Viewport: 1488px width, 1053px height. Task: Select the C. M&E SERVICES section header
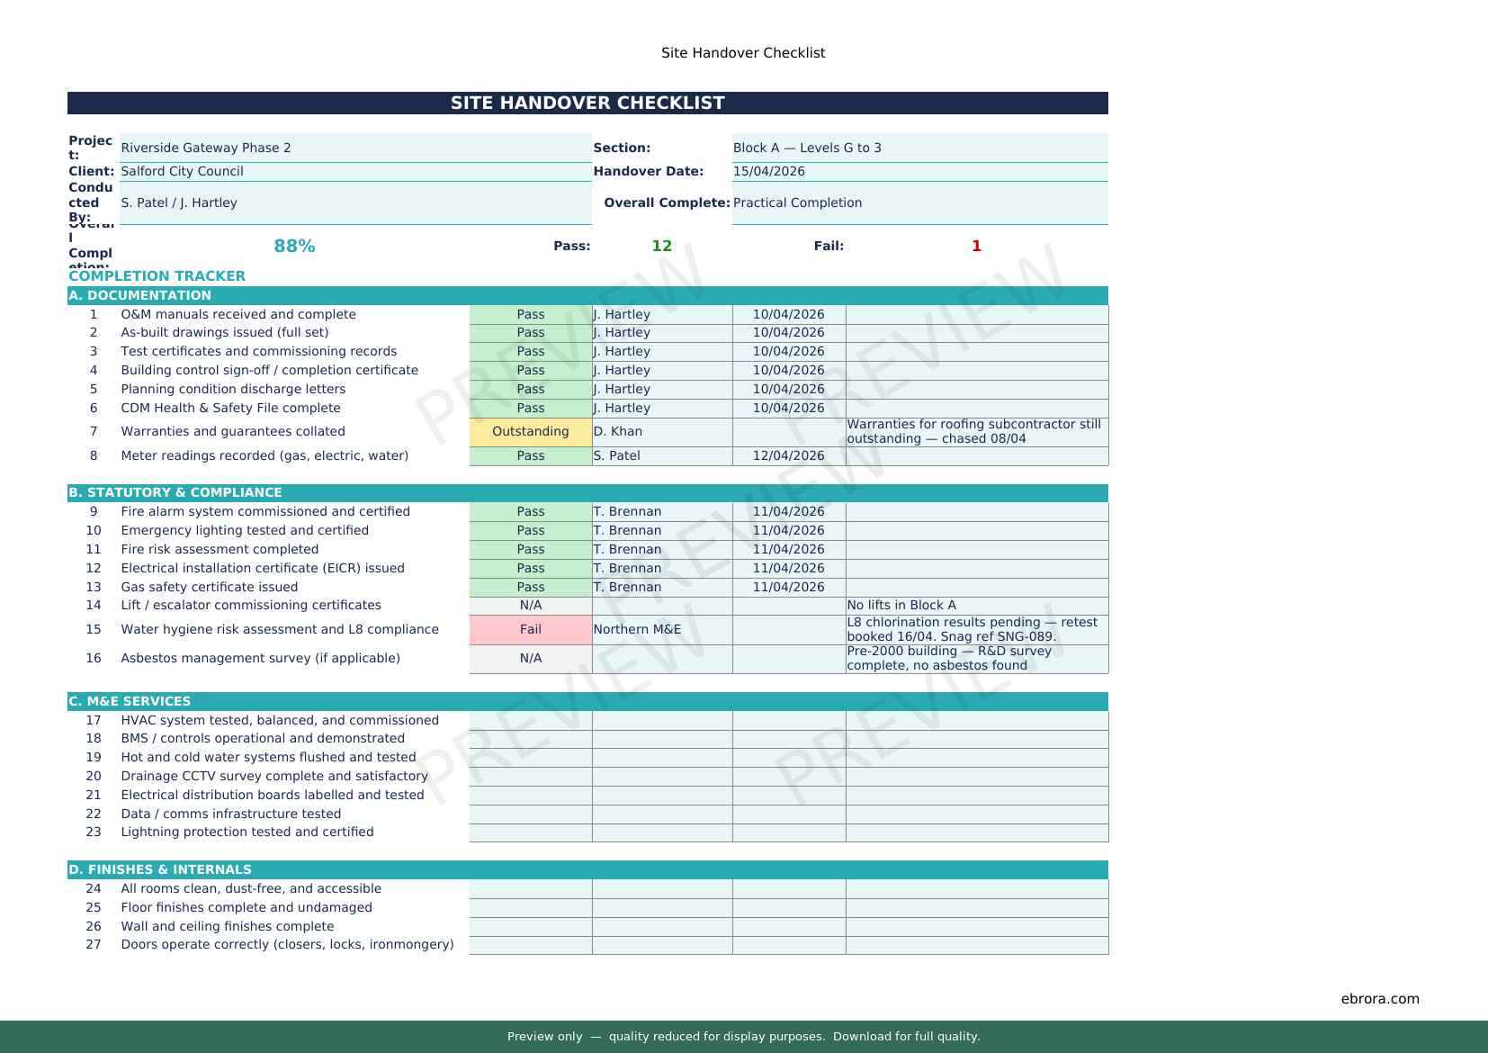(x=587, y=701)
